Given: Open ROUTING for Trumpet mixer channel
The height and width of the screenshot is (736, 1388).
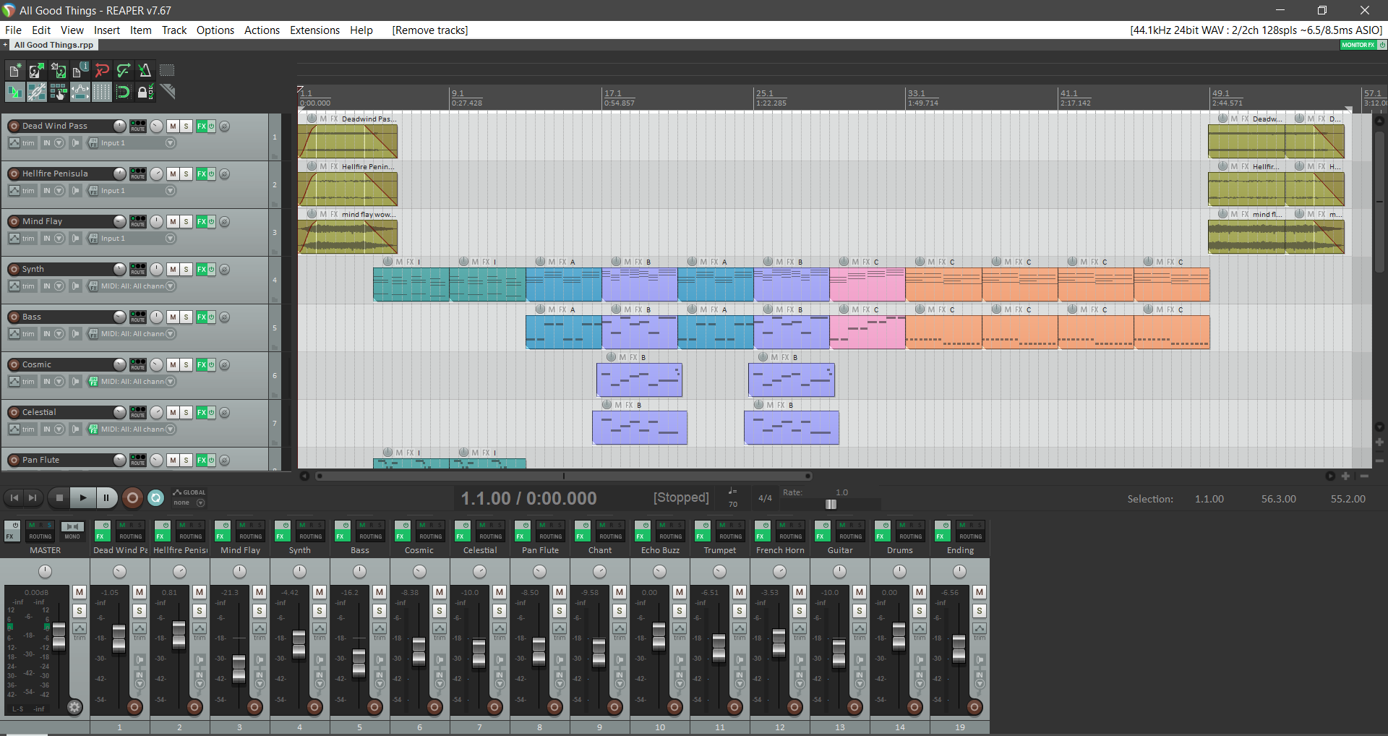Looking at the screenshot, I should (x=730, y=531).
